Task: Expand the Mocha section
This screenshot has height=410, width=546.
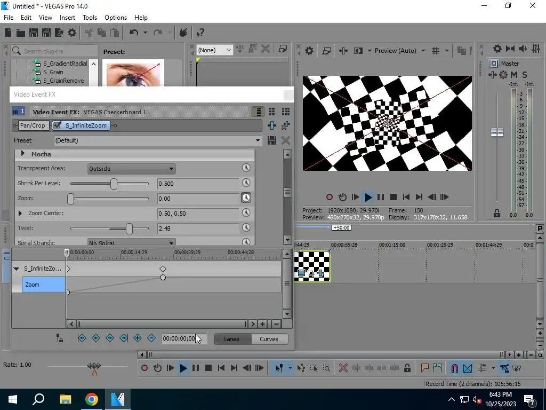Action: 22,153
